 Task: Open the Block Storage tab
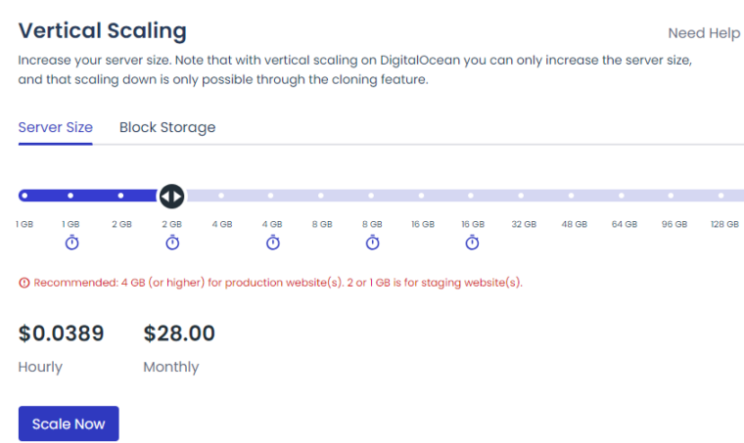pos(167,127)
